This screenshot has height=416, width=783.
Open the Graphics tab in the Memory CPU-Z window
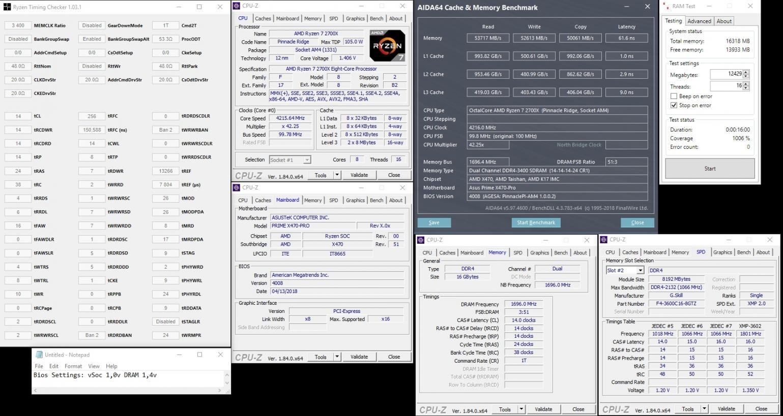tap(539, 252)
